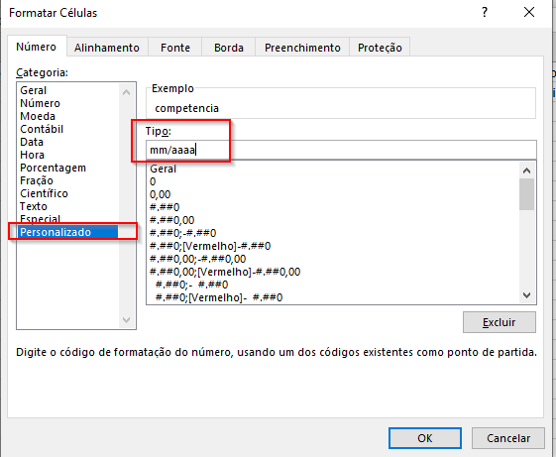
Task: Switch to the Proteção tab
Action: (380, 48)
